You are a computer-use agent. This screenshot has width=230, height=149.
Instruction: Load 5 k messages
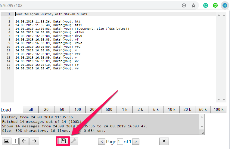tap(156, 109)
